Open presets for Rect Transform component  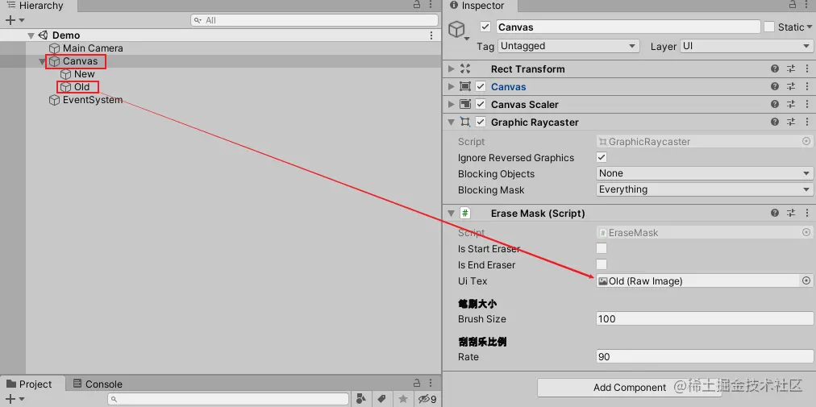click(x=791, y=69)
